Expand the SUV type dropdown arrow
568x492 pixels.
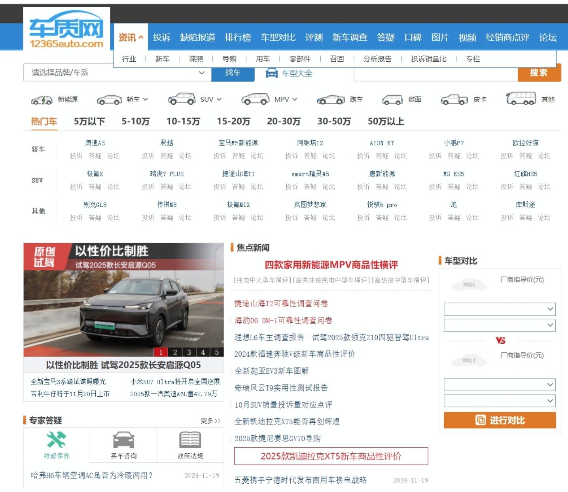(x=219, y=99)
